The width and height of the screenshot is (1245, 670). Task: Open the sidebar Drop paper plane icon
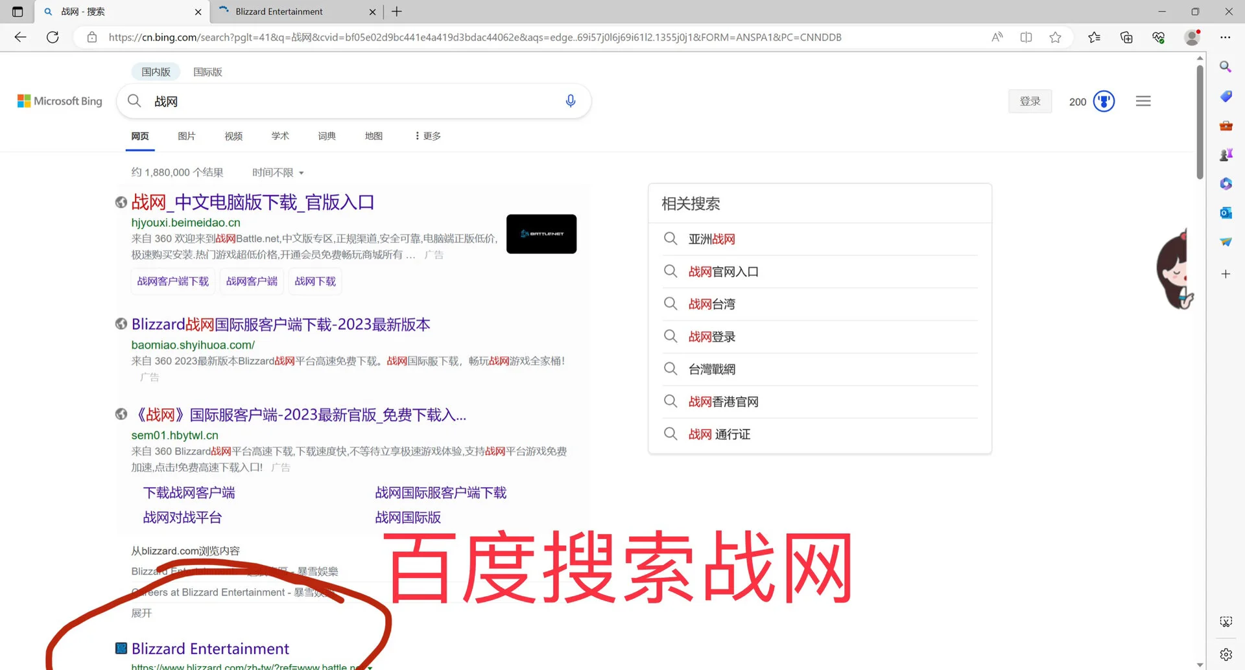pyautogui.click(x=1226, y=242)
